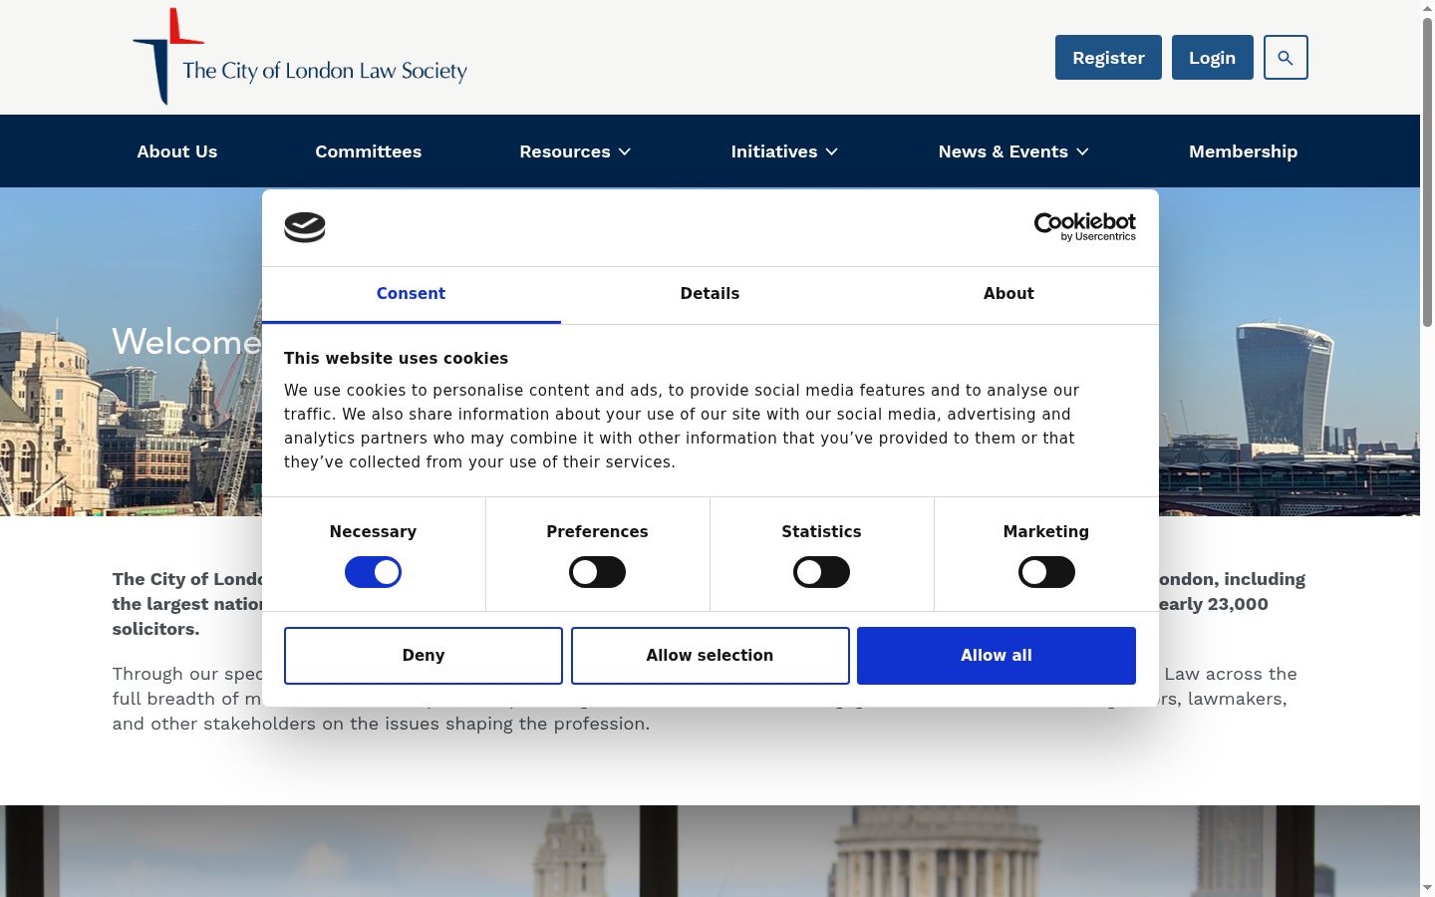
Task: Switch to the Details tab
Action: tap(710, 294)
